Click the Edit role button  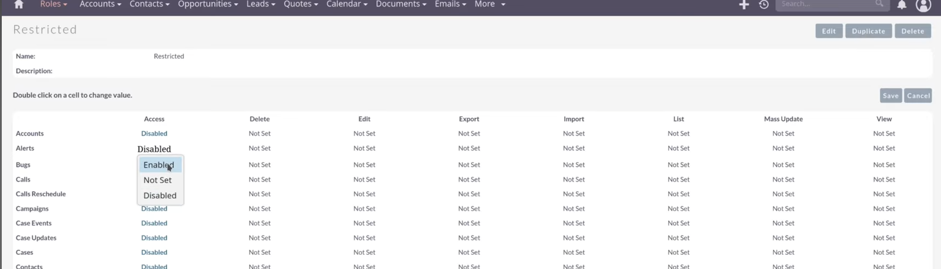coord(829,31)
